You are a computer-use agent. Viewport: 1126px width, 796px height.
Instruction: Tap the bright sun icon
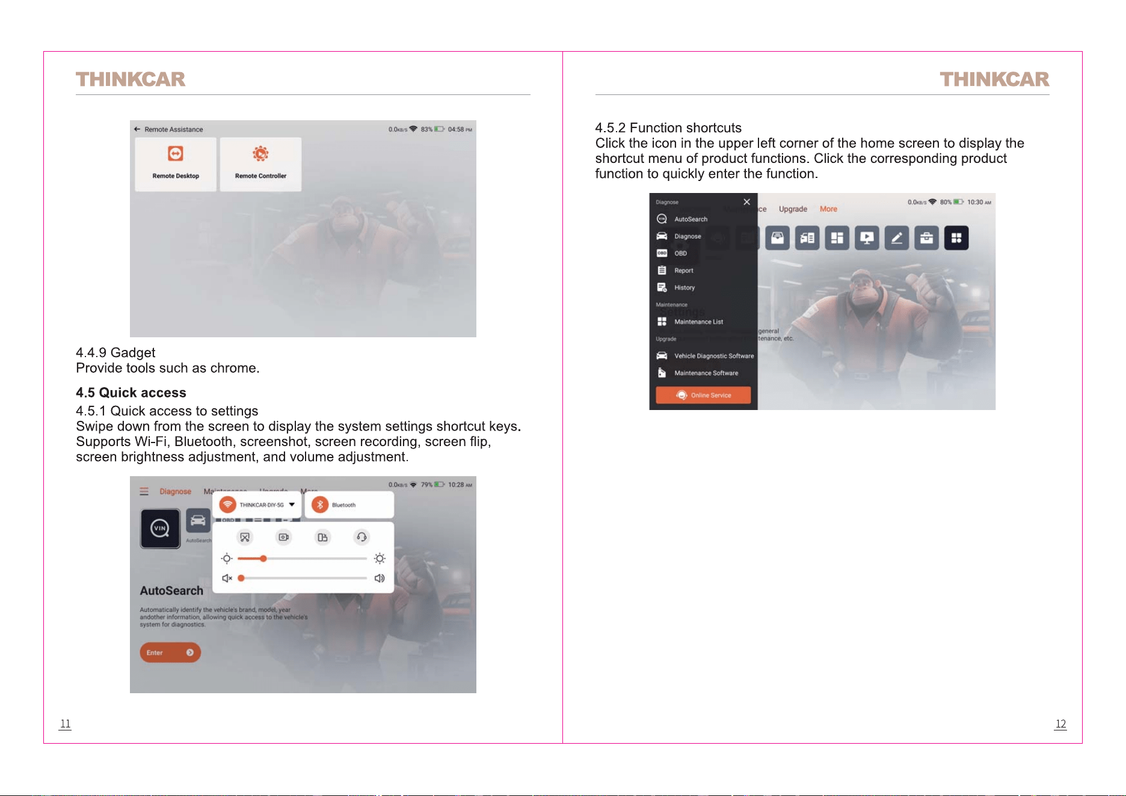tap(380, 559)
